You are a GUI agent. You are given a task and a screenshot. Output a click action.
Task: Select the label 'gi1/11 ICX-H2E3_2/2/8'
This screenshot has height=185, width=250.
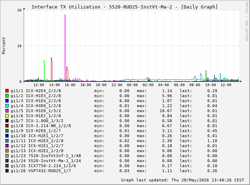(37, 141)
